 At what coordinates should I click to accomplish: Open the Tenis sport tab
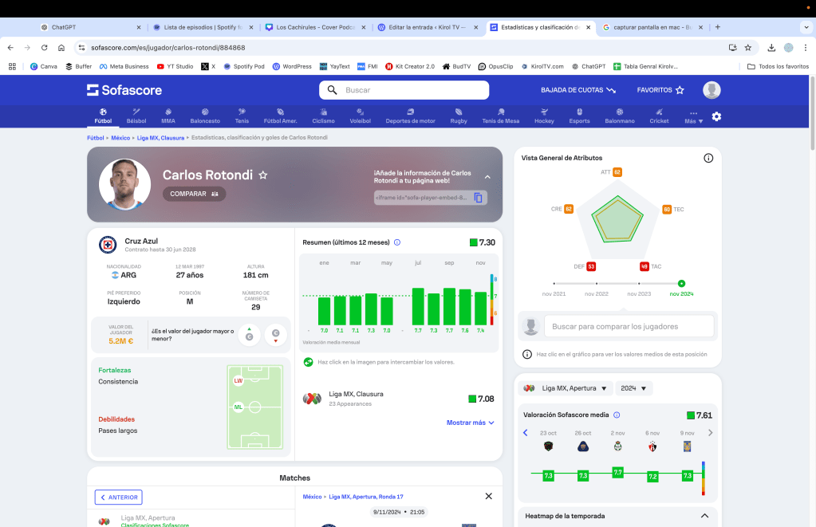(242, 116)
